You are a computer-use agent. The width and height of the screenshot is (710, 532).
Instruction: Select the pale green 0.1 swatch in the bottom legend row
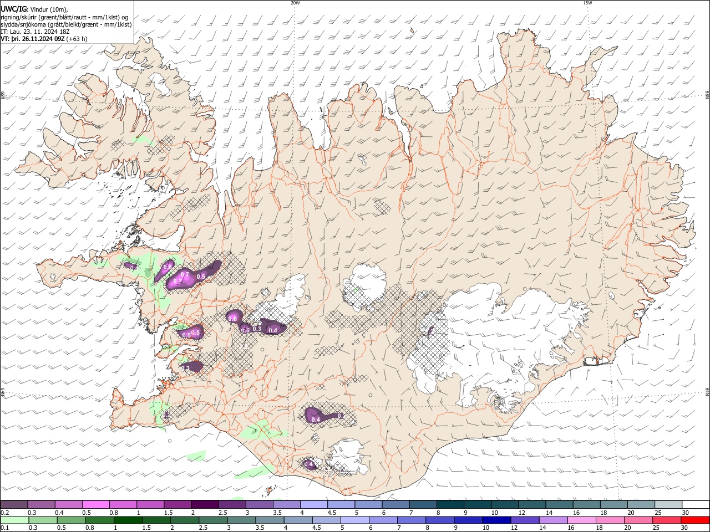click(x=14, y=520)
